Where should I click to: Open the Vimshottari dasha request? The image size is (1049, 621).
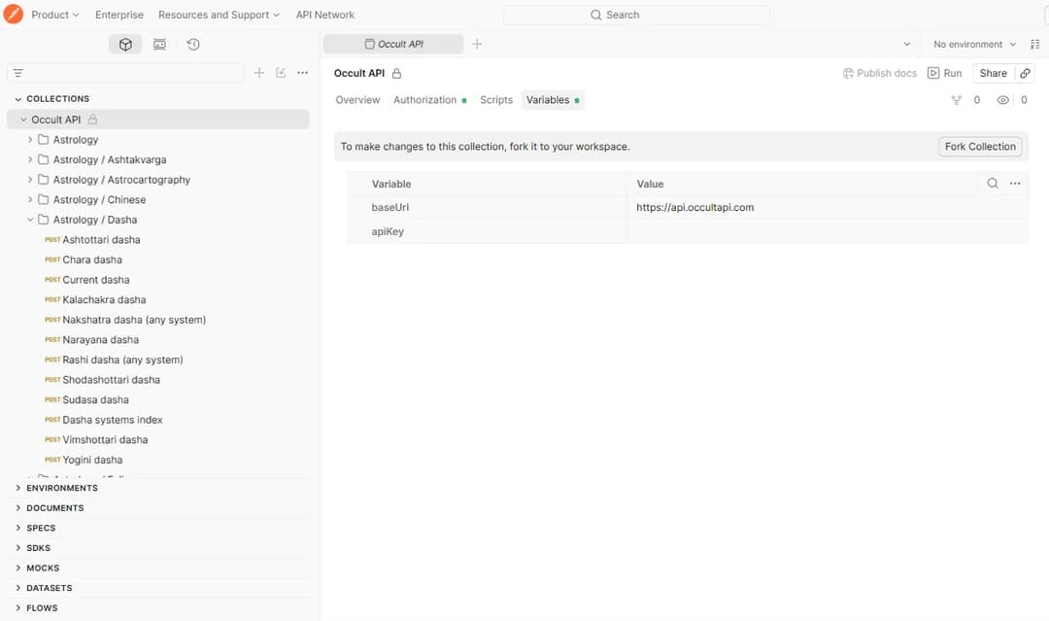click(105, 439)
